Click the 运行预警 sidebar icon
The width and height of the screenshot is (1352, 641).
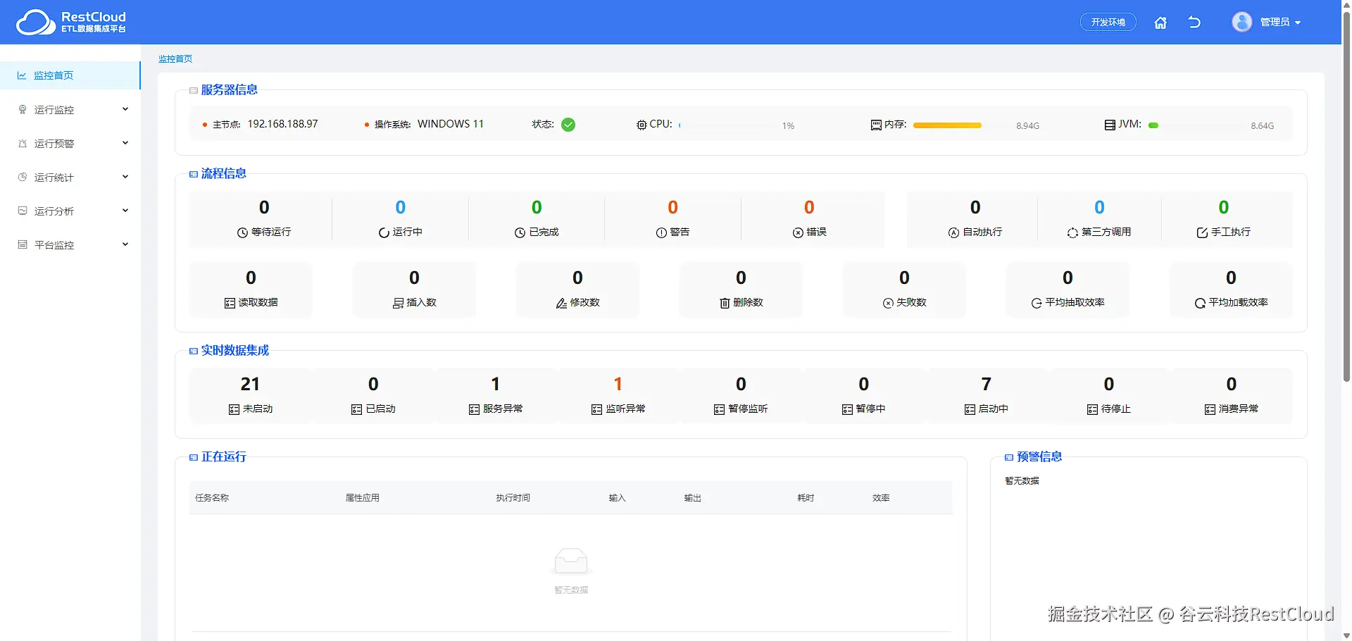(x=23, y=143)
